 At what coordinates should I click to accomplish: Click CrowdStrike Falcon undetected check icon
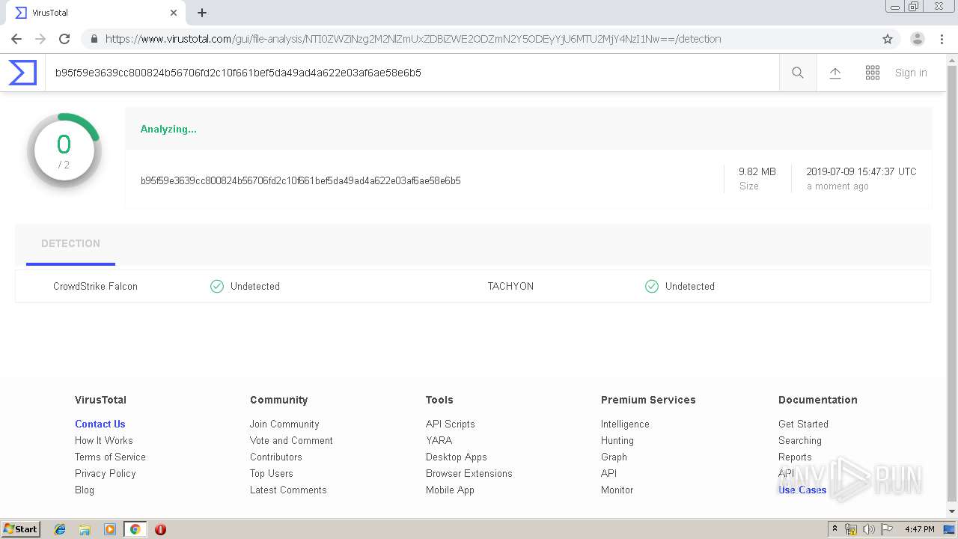217,286
